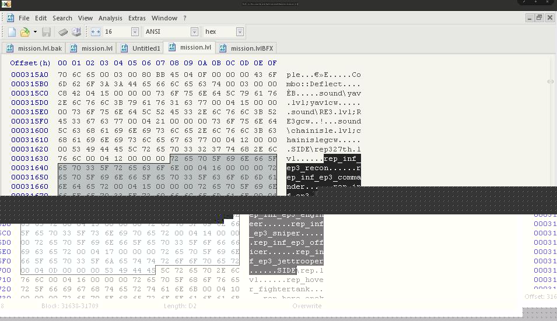Click decoded text '.lvl;yav1cw.....'
This screenshot has height=321, width=557.
pyautogui.click(x=324, y=103)
